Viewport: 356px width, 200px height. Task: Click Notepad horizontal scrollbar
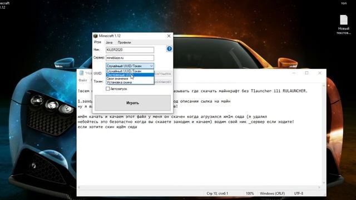coord(199,187)
